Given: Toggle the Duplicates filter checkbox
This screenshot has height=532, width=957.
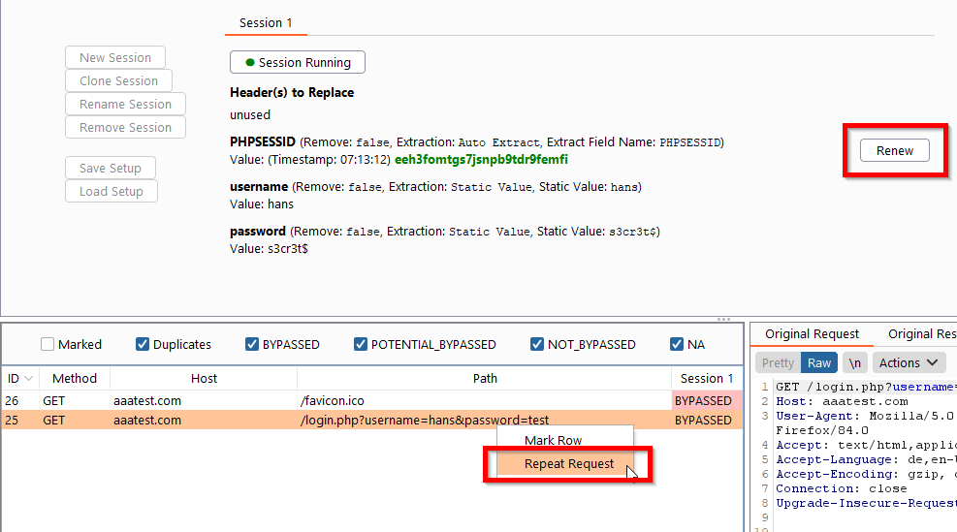Looking at the screenshot, I should click(143, 344).
